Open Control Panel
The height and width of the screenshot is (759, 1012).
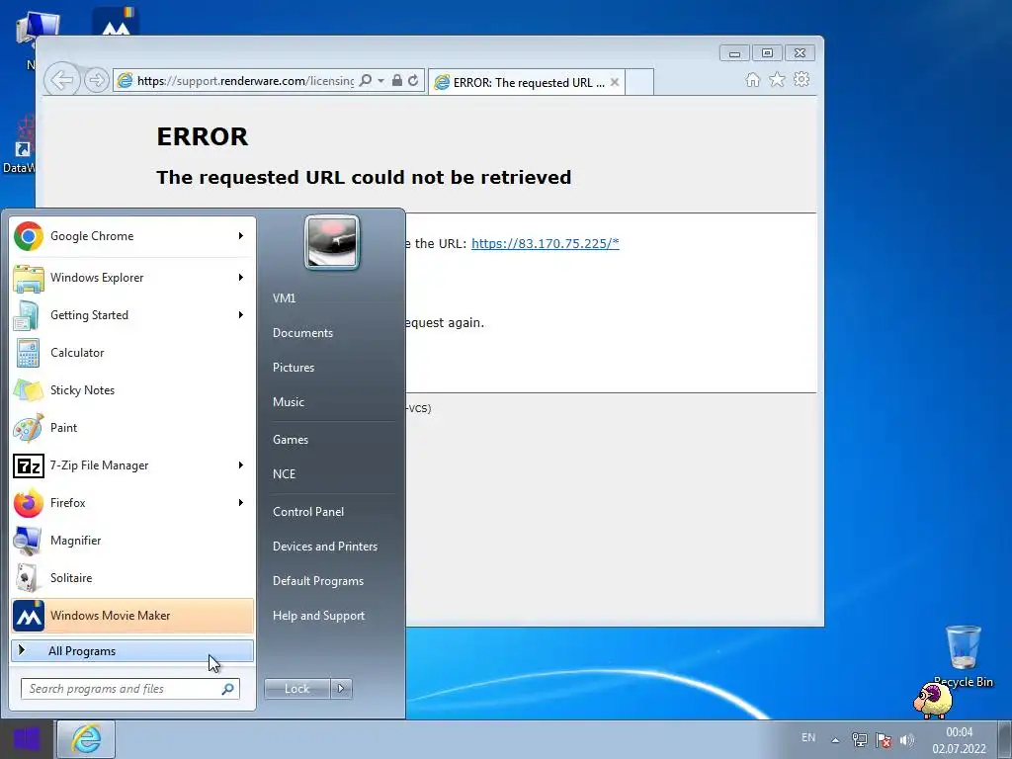pyautogui.click(x=308, y=512)
